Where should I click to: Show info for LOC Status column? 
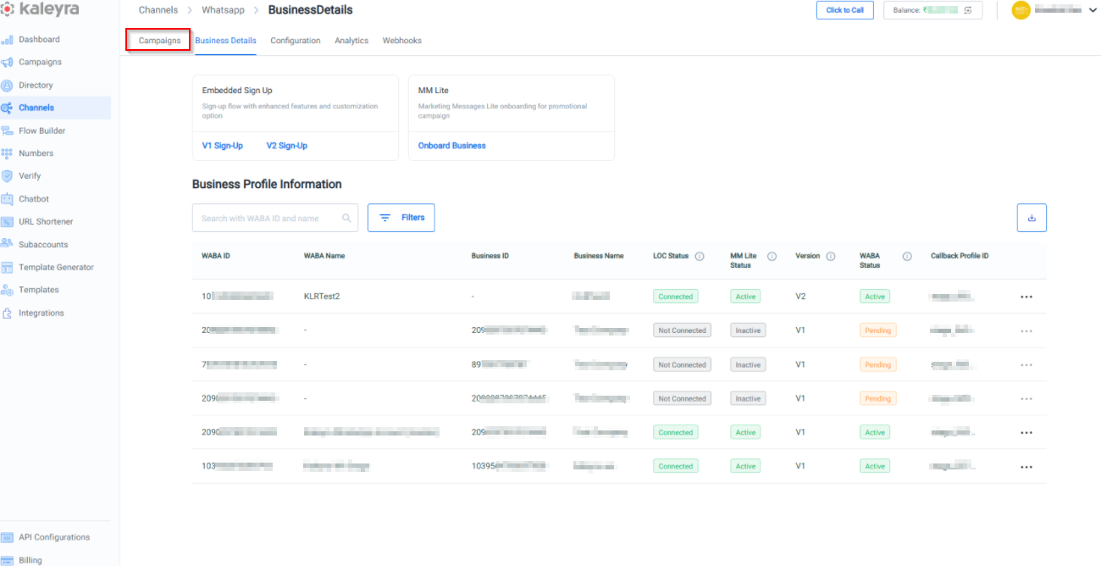coord(700,256)
